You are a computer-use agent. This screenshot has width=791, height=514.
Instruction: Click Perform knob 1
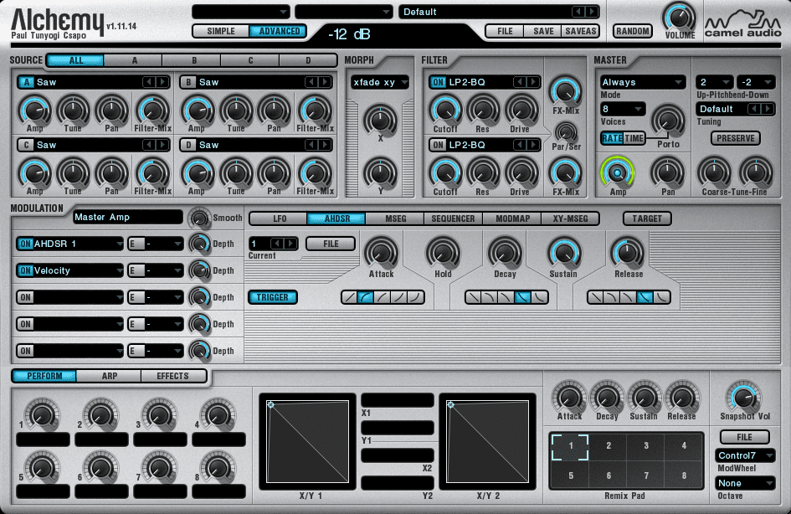(x=42, y=415)
